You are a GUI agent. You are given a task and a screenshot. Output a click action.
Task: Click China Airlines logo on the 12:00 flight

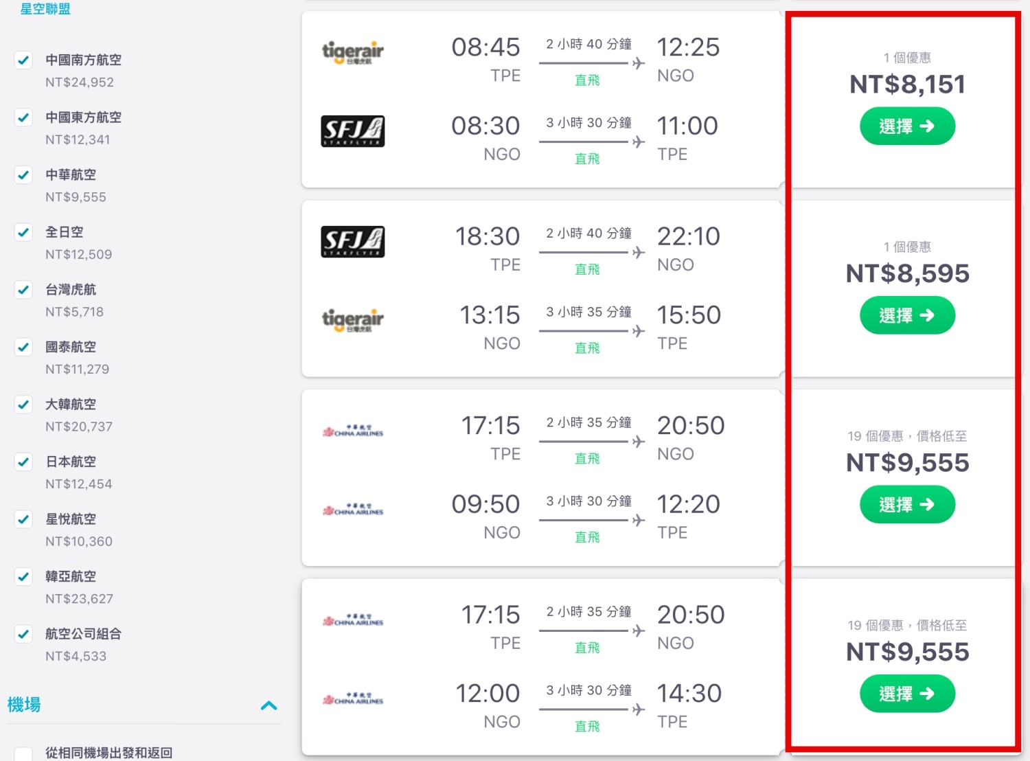point(353,699)
